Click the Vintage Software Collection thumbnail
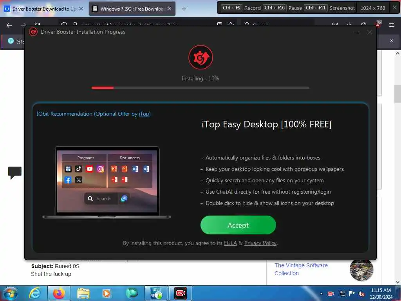 click(361, 270)
